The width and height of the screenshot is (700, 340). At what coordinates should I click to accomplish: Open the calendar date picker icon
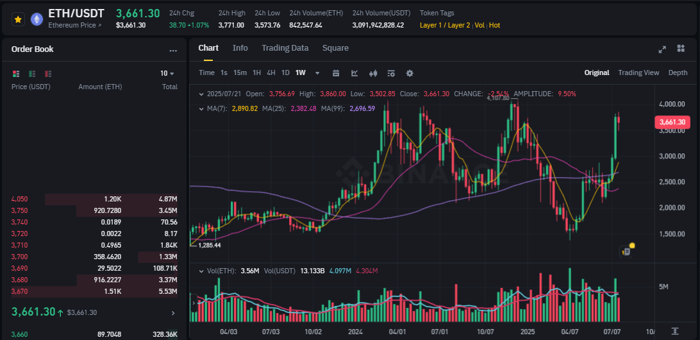(336, 73)
